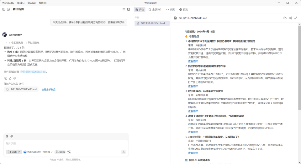Click the scrollbar up arrow in preview
This screenshot has height=164, width=301.
[299, 24]
